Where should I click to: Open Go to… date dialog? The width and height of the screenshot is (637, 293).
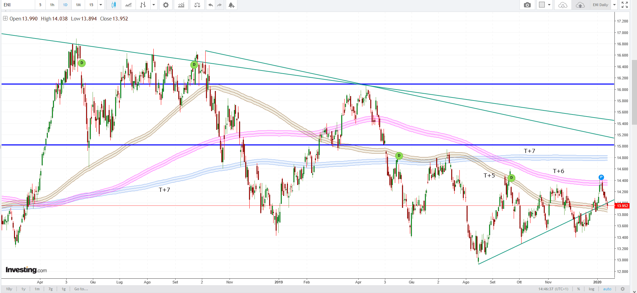click(x=81, y=289)
